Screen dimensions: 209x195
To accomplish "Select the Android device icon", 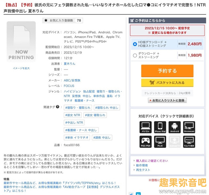I will (x=174, y=127).
